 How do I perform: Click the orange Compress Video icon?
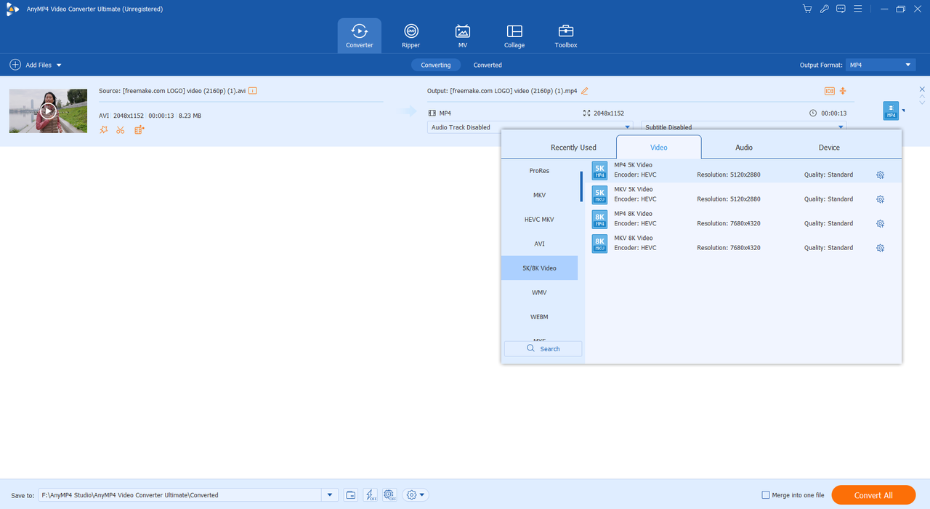click(843, 91)
